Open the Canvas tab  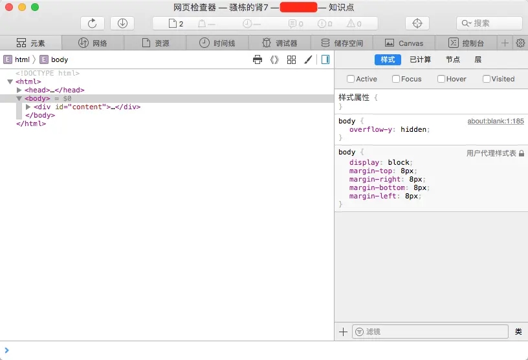pos(404,43)
